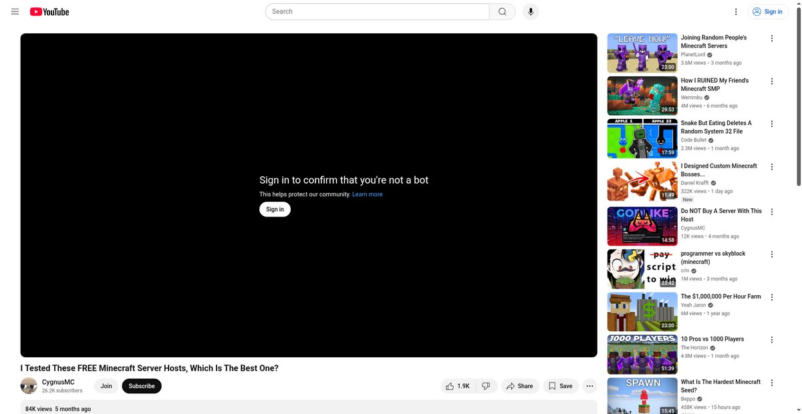802x414 pixels.
Task: Save the video to a playlist
Action: pos(560,386)
